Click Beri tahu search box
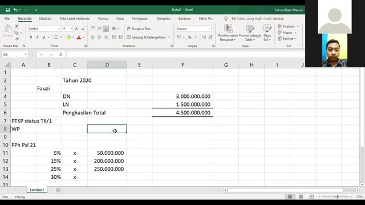 click(257, 18)
